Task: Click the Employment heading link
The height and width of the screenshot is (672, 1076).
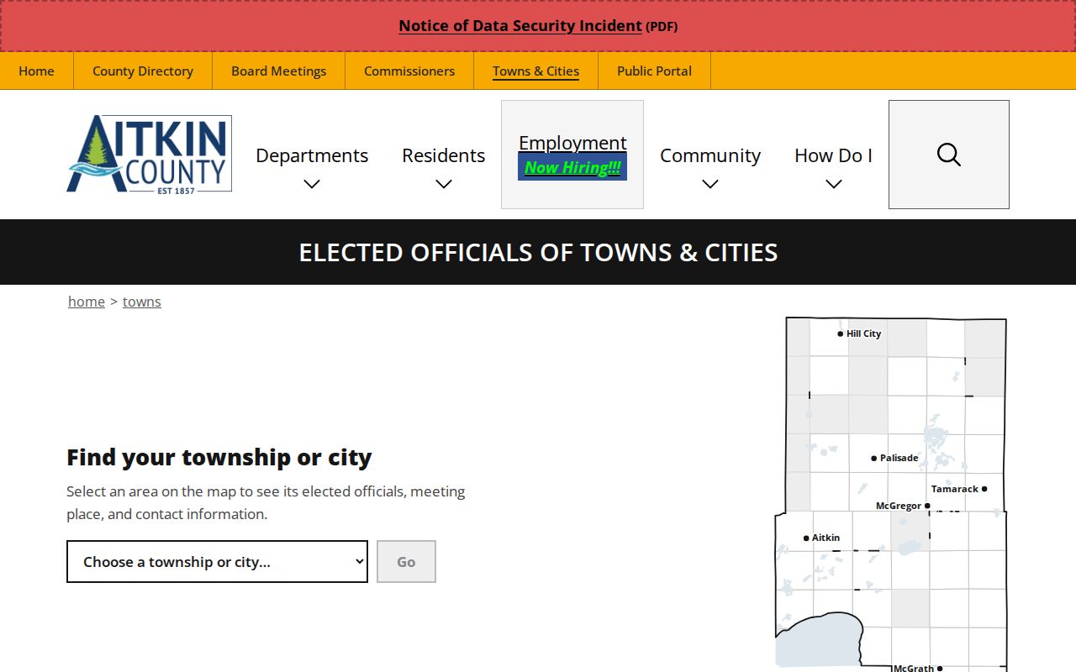Action: pos(572,143)
